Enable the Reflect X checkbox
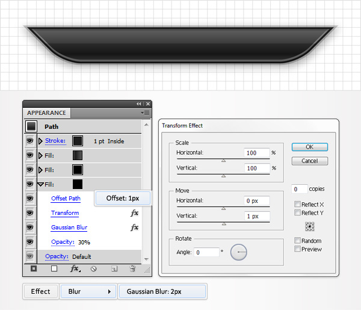Image resolution: width=361 pixels, height=310 pixels. coord(297,204)
